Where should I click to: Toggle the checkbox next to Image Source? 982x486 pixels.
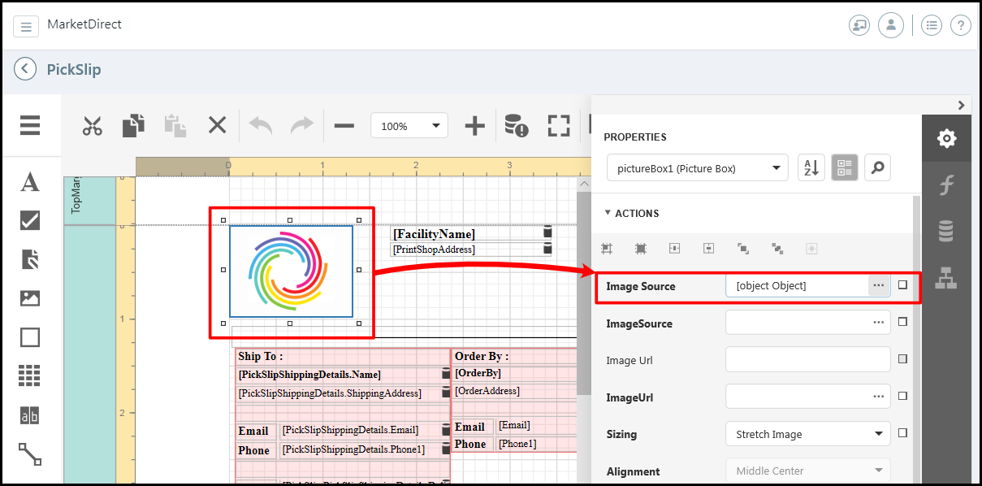coord(903,285)
